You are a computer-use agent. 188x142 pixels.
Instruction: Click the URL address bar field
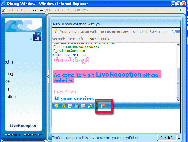point(92,10)
